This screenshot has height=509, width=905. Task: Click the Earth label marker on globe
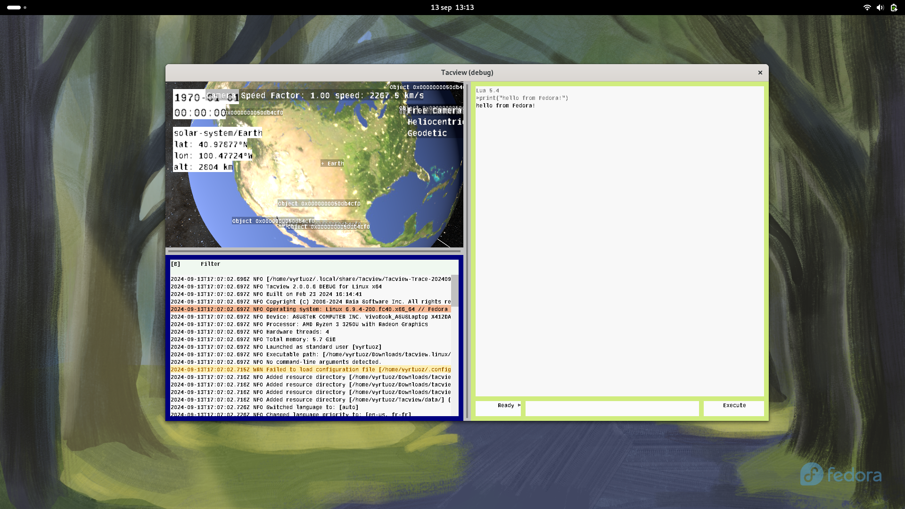point(333,164)
